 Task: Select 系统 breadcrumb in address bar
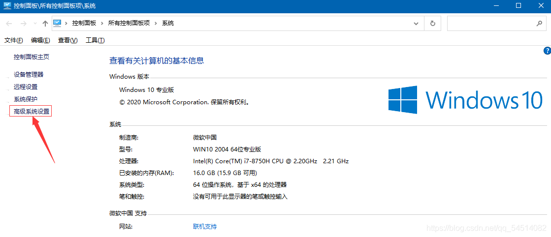click(168, 23)
